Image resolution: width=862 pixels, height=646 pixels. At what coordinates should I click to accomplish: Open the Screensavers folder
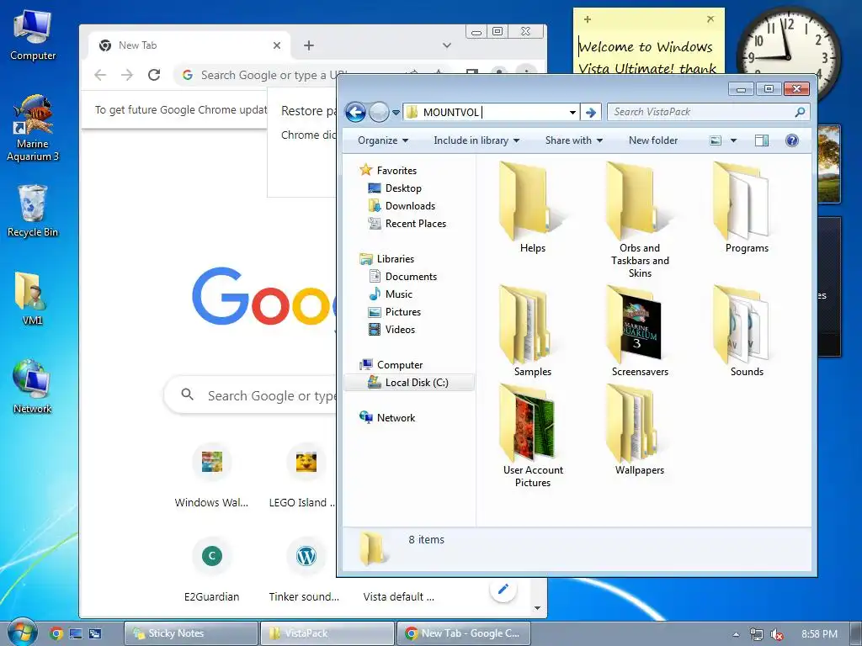coord(640,331)
